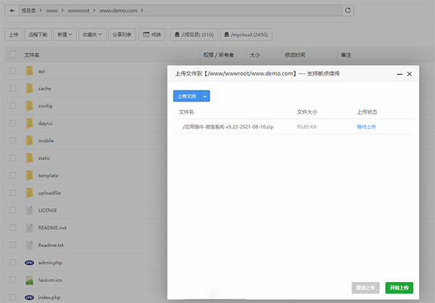435x303 pixels.
Task: Go to www.demo.com breadcrumb
Action: (118, 11)
